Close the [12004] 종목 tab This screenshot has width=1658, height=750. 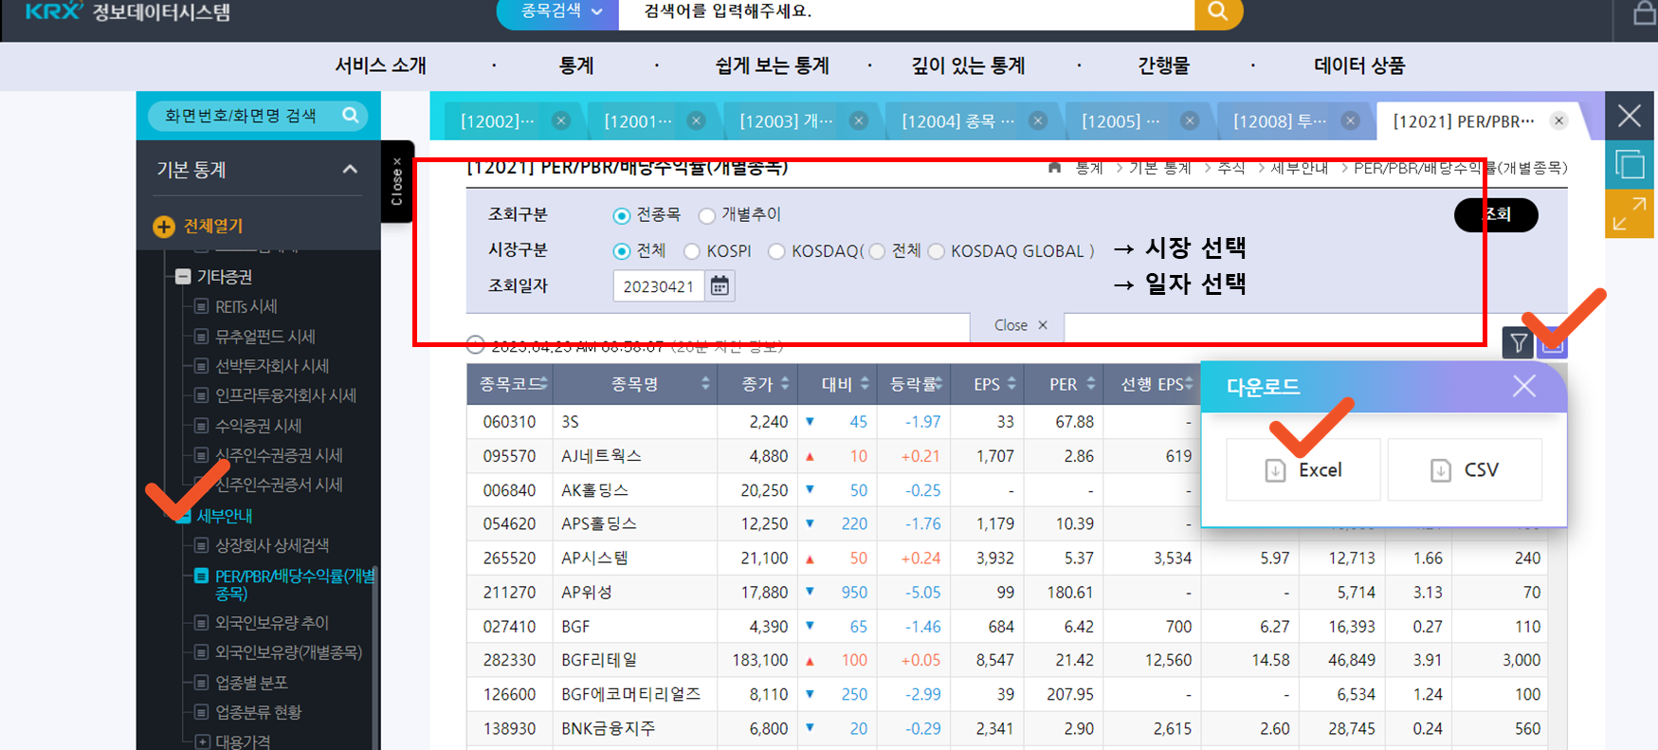(1038, 120)
